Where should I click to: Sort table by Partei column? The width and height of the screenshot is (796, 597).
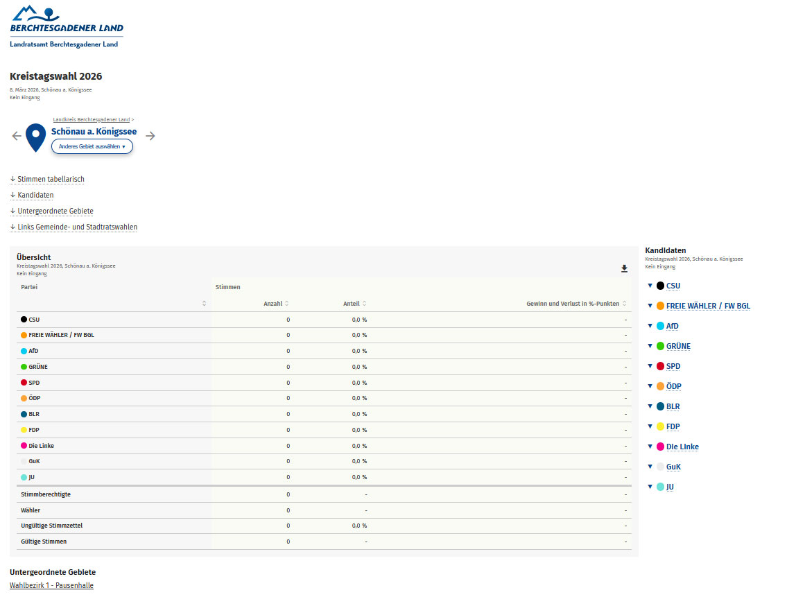[x=204, y=304]
